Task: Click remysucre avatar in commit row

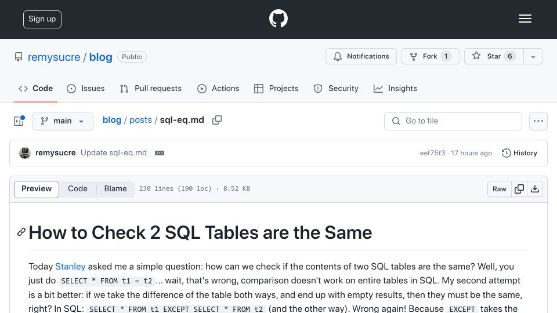Action: 25,153
